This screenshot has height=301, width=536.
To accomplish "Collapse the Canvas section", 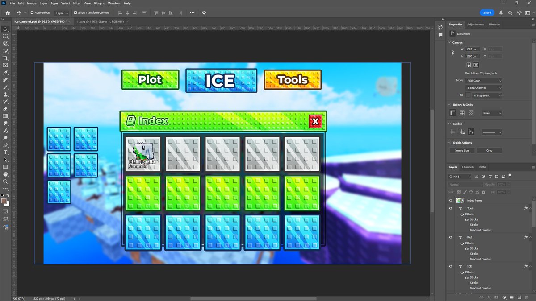I will 449,42.
